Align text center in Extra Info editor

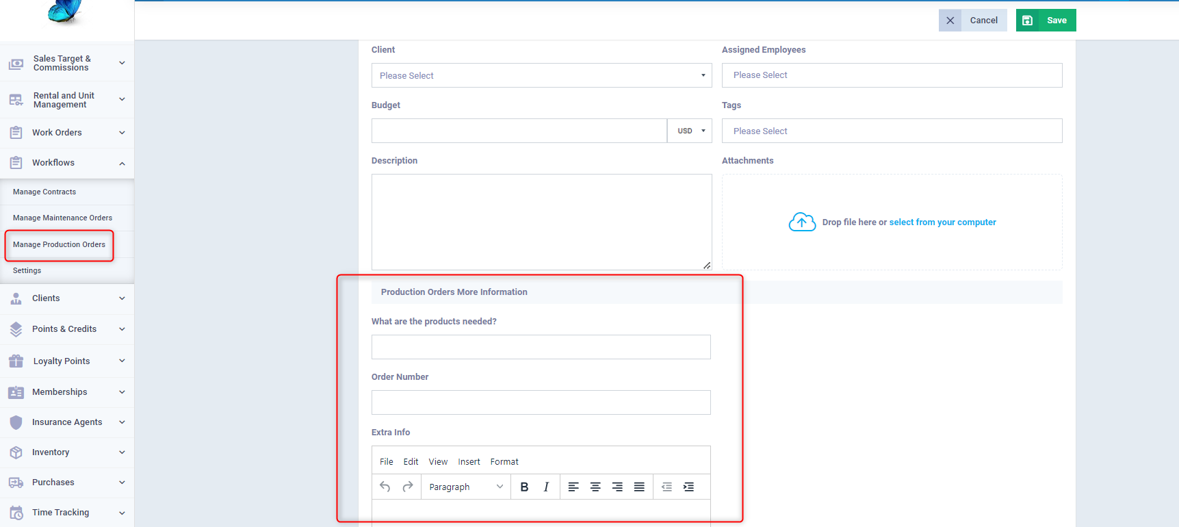(x=595, y=487)
